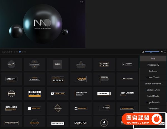Show the Logo Reveals category

[153, 102]
